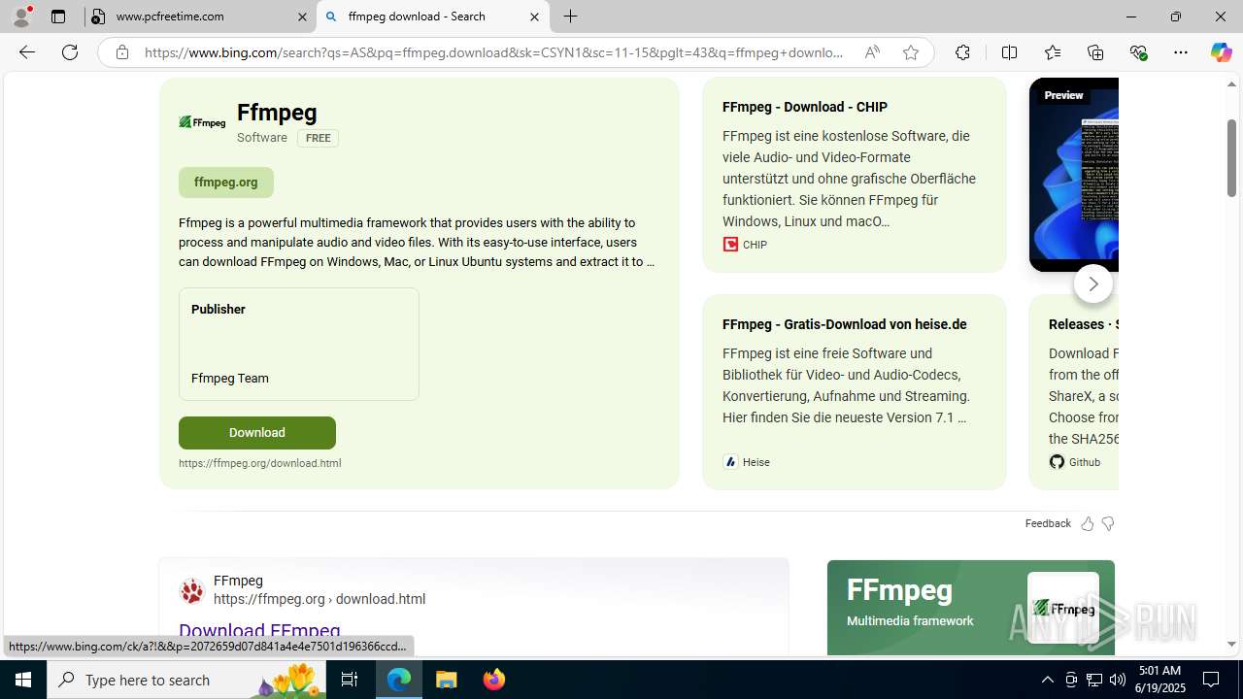The image size is (1243, 699).
Task: Open the Ffmpeg software title
Action: pyautogui.click(x=277, y=113)
